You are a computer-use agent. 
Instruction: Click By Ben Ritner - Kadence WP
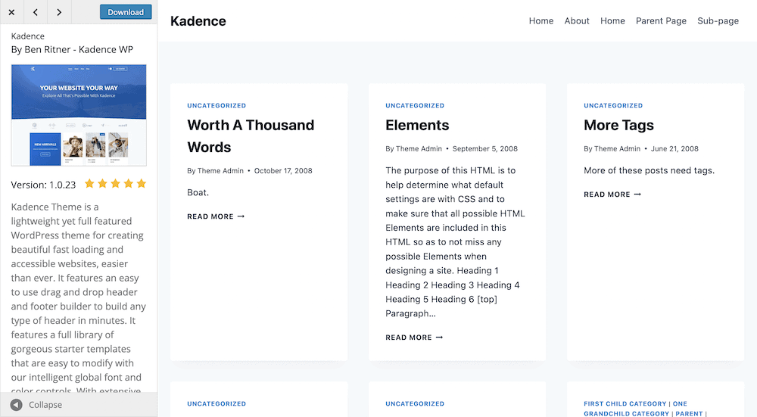(x=72, y=49)
